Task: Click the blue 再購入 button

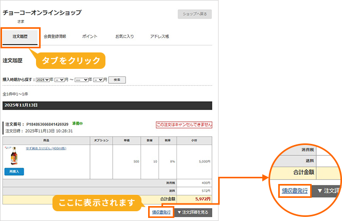Action: (14, 171)
